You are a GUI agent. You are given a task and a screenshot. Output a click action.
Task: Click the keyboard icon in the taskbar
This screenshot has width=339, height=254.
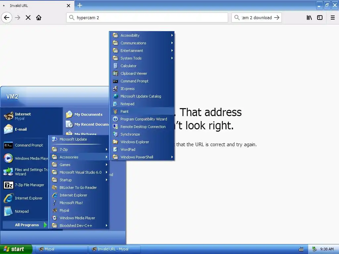pos(301,249)
